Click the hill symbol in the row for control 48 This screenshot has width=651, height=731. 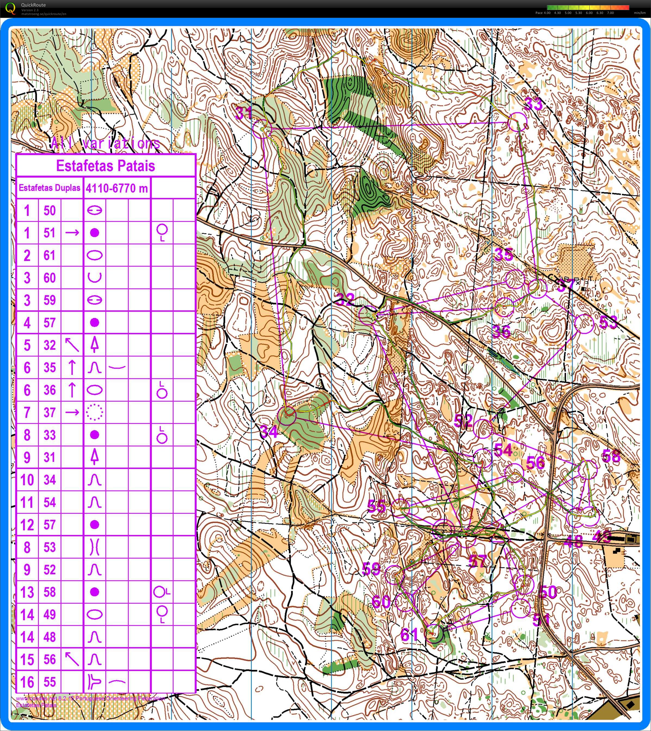coord(95,637)
